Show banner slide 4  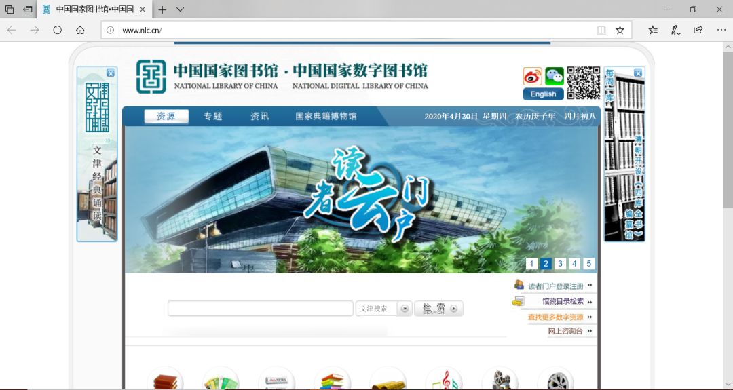575,263
